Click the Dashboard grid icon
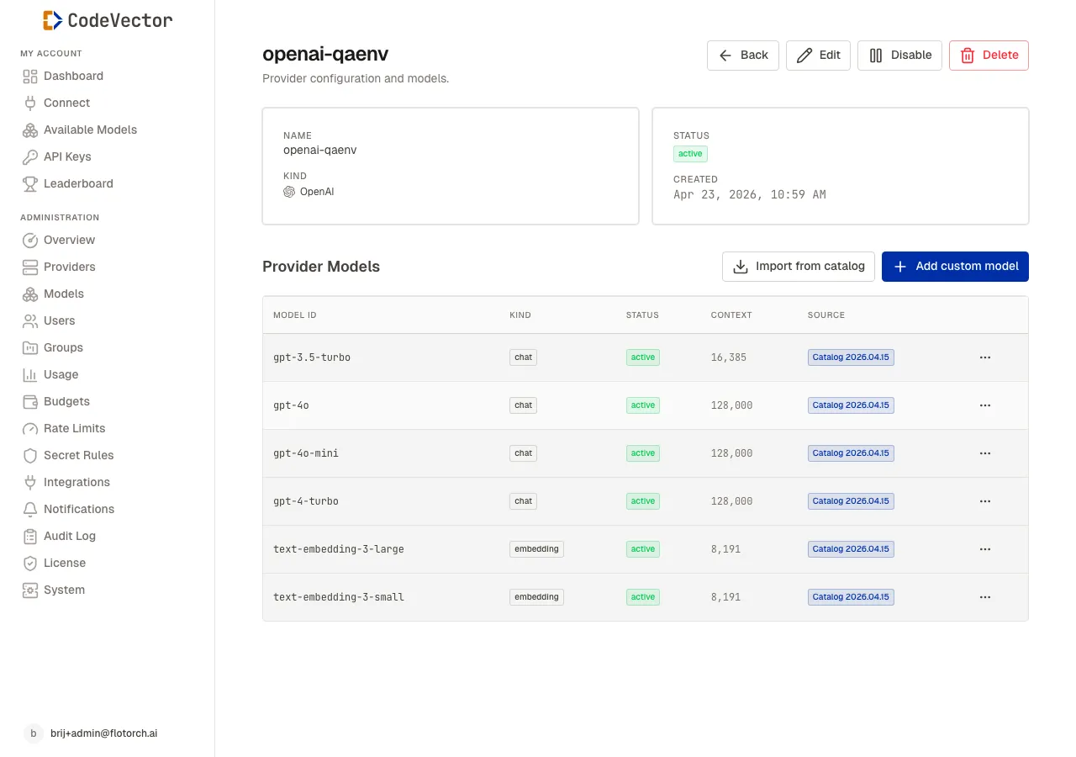 pyautogui.click(x=30, y=77)
